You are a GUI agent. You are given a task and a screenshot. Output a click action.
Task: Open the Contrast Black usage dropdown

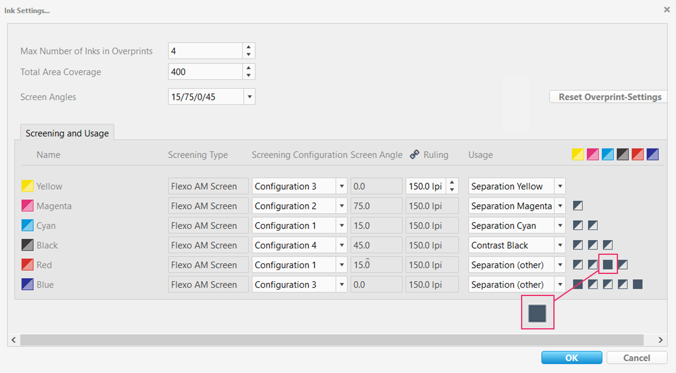point(560,245)
